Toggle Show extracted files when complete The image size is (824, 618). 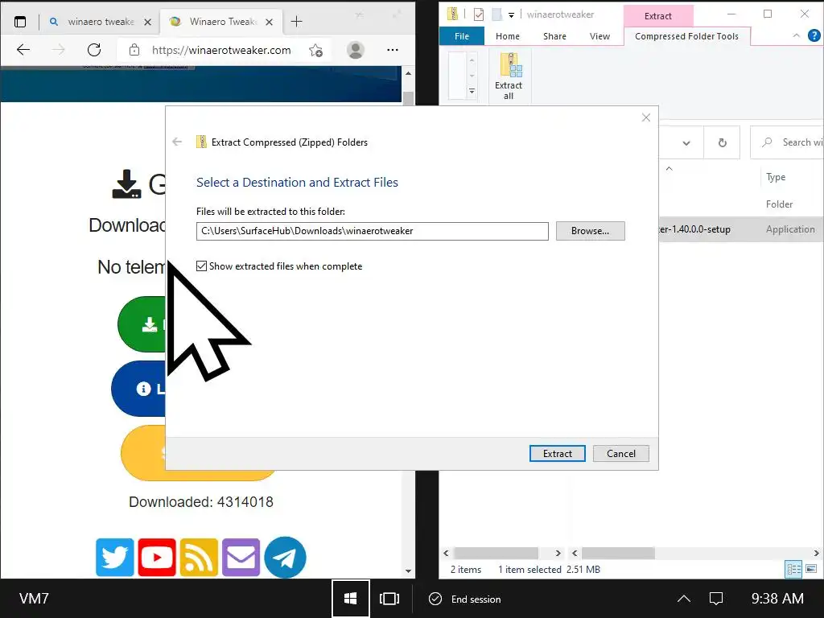coord(201,266)
